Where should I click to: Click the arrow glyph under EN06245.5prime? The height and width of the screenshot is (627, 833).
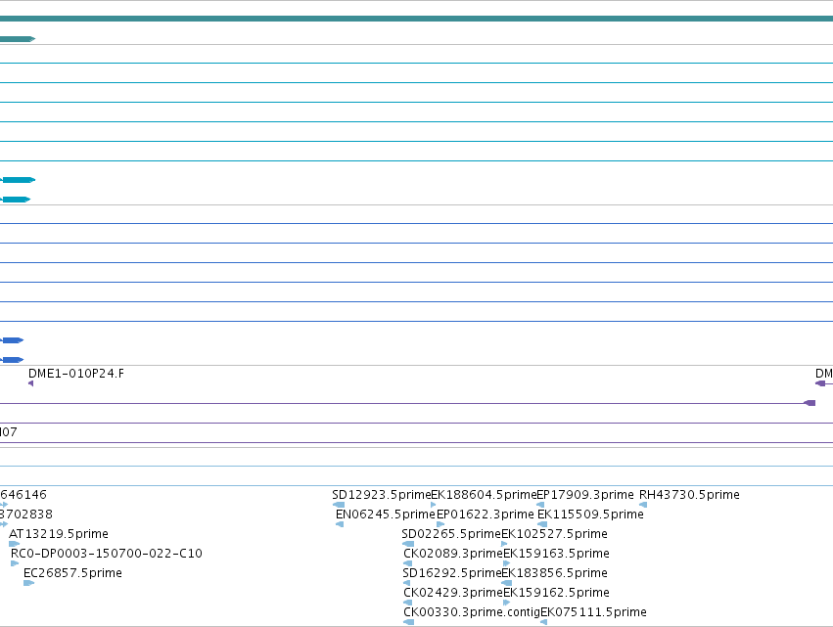click(x=340, y=524)
